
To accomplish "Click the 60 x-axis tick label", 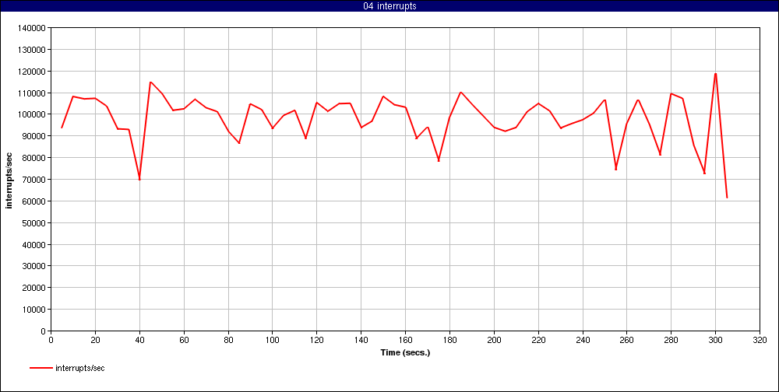I will point(184,341).
